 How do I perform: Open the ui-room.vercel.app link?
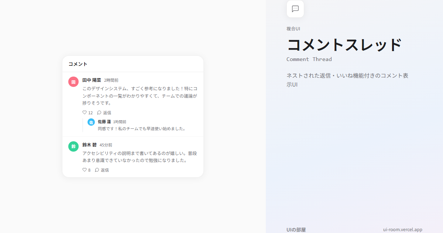(x=403, y=230)
